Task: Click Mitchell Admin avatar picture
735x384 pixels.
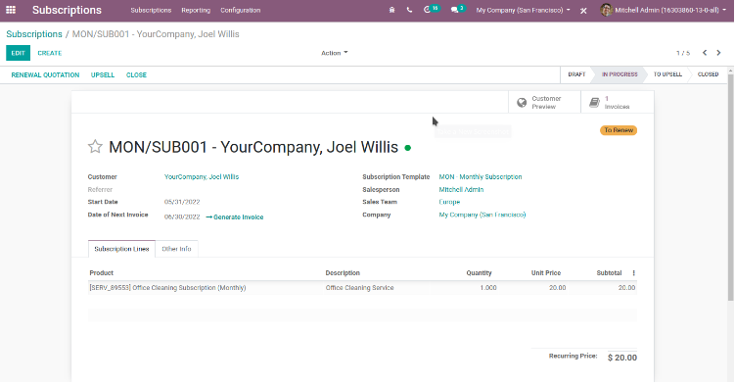Action: [606, 10]
